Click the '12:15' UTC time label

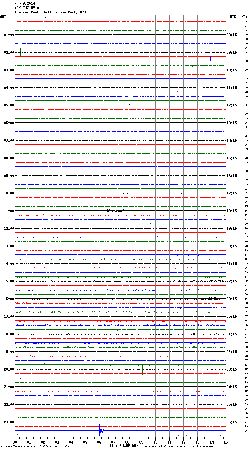point(232,105)
